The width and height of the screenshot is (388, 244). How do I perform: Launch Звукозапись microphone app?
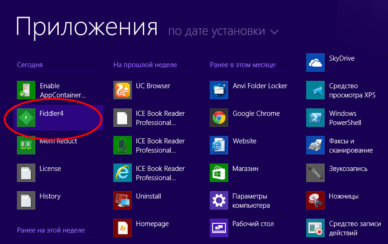315,173
